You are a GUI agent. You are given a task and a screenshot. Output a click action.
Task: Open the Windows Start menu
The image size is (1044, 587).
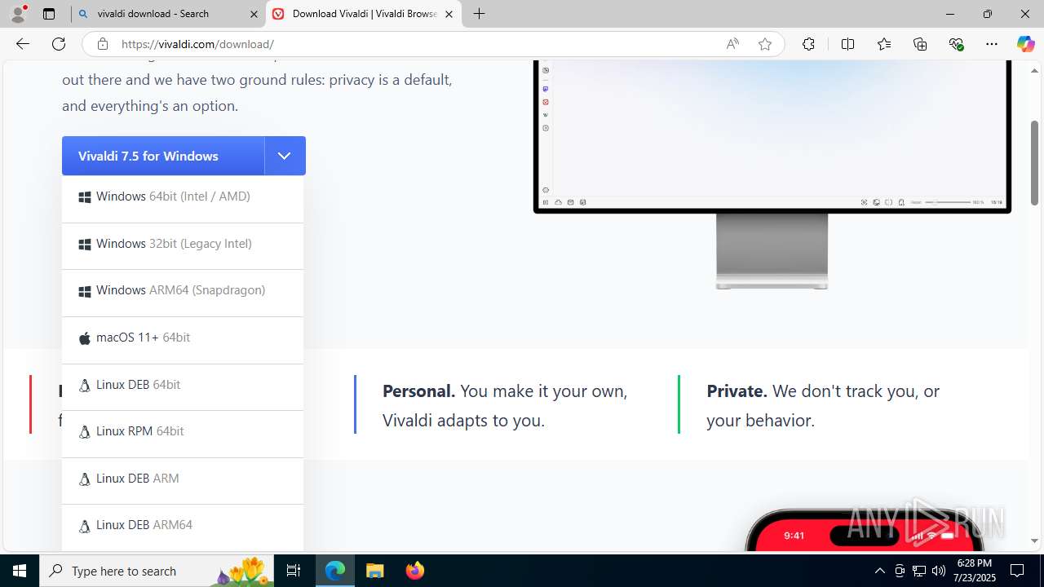[x=20, y=571]
